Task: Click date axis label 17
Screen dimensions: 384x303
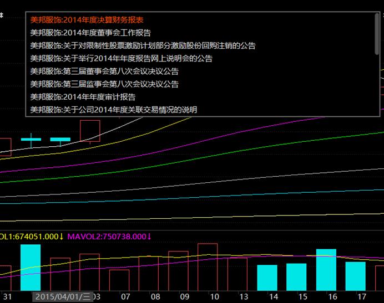Action: coord(362,297)
